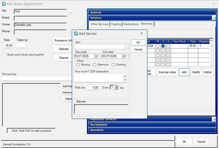Image resolution: width=219 pixels, height=148 pixels.
Task: Click the Exercise notes button
Action: tap(167, 72)
